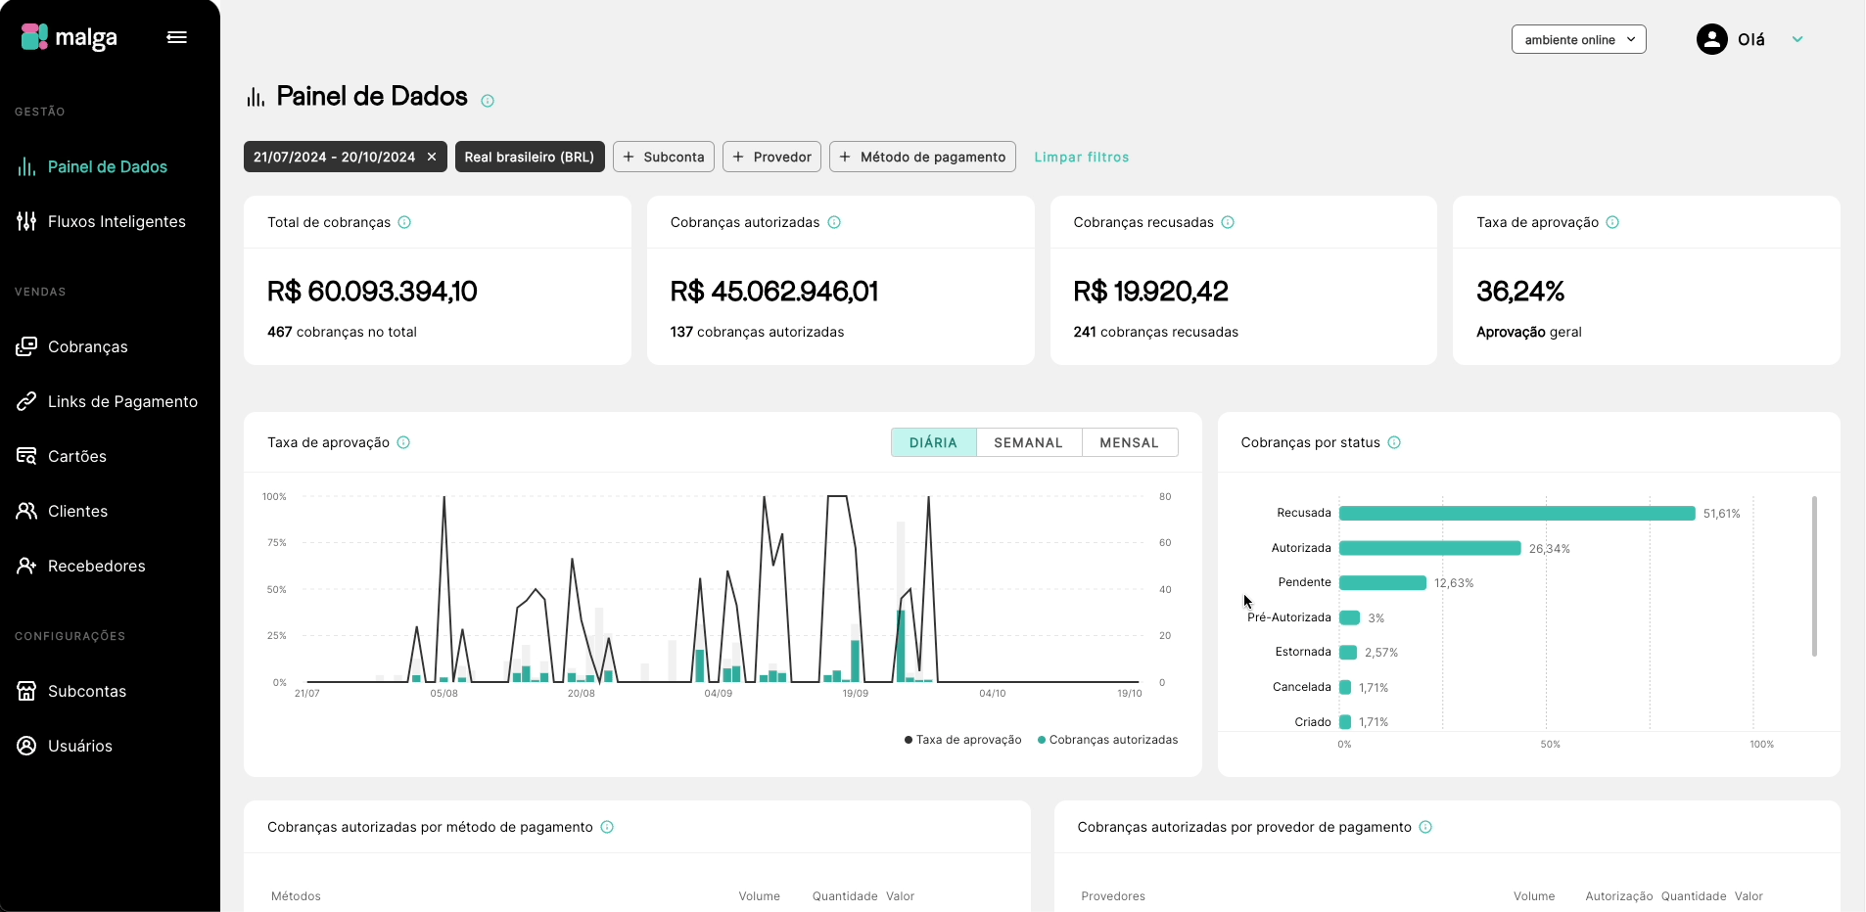Open the ambiente online dropdown

(x=1578, y=39)
